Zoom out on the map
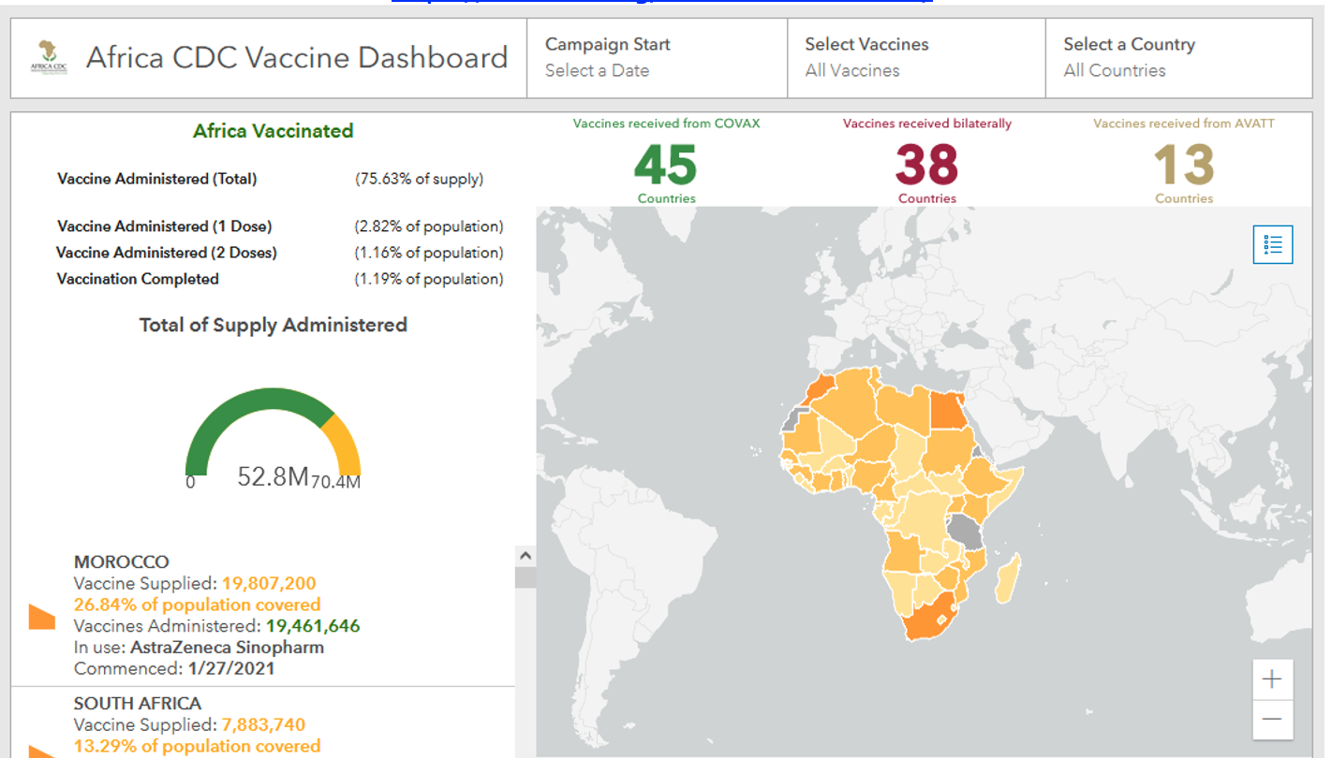 click(1272, 719)
